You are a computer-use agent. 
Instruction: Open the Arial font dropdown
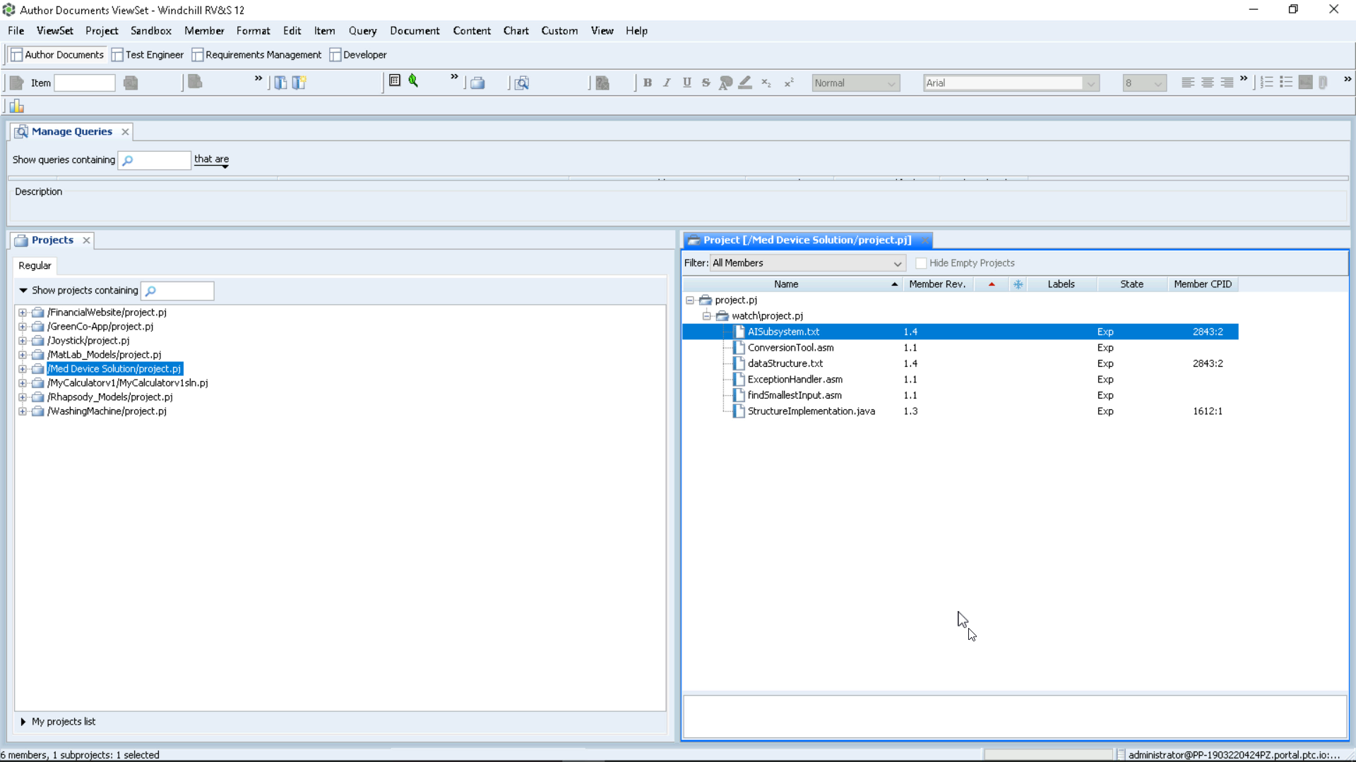click(x=1011, y=83)
